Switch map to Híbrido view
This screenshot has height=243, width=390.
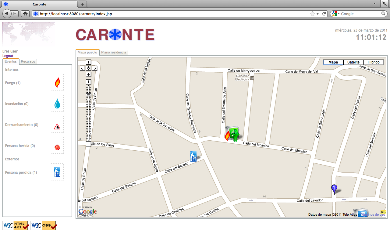point(374,62)
